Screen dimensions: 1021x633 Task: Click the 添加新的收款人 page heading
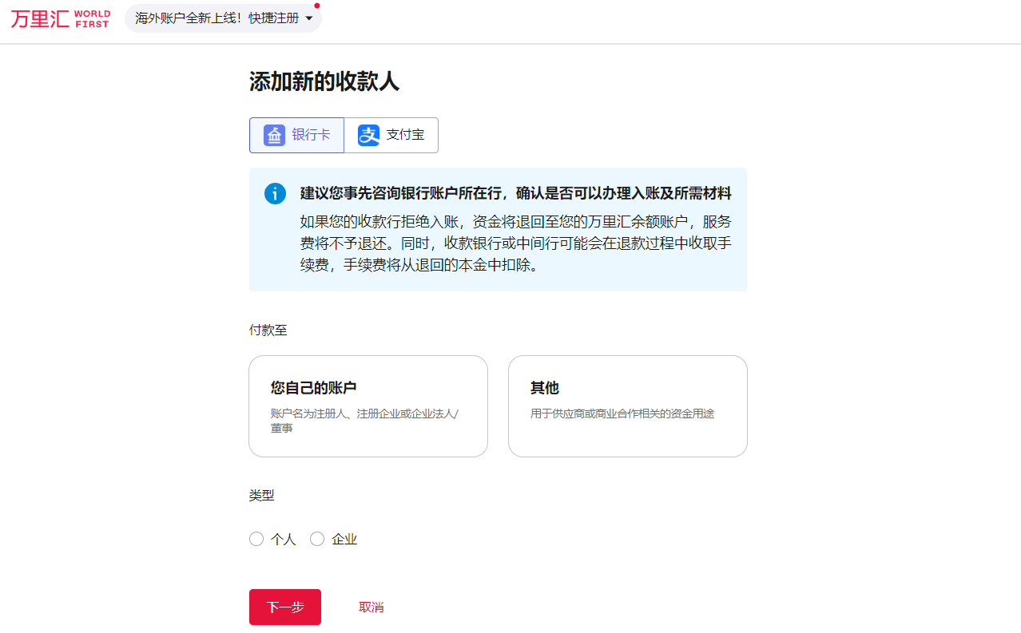pyautogui.click(x=324, y=81)
